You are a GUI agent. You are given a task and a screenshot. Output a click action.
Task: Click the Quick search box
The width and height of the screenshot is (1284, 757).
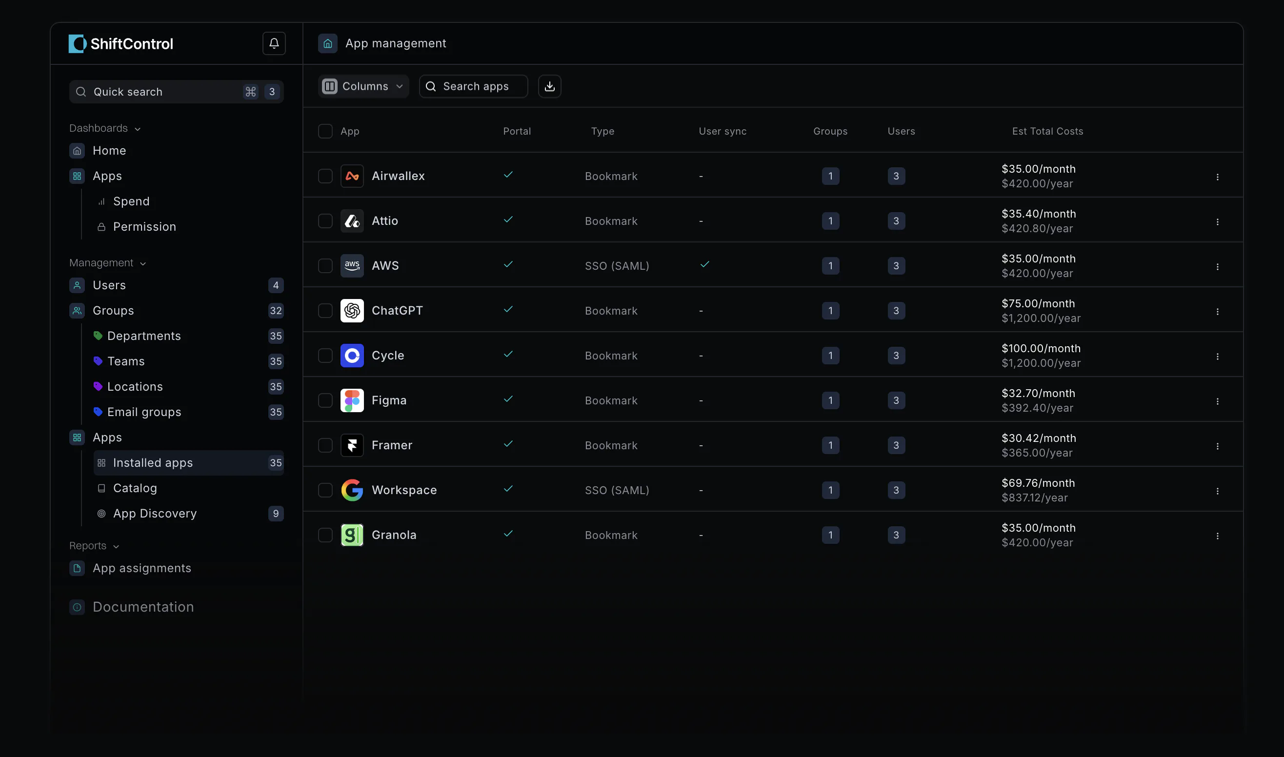pyautogui.click(x=177, y=92)
